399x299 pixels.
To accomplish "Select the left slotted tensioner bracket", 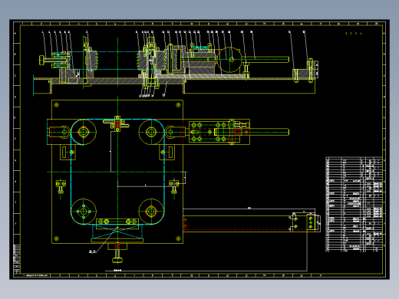I will pyautogui.click(x=68, y=153).
